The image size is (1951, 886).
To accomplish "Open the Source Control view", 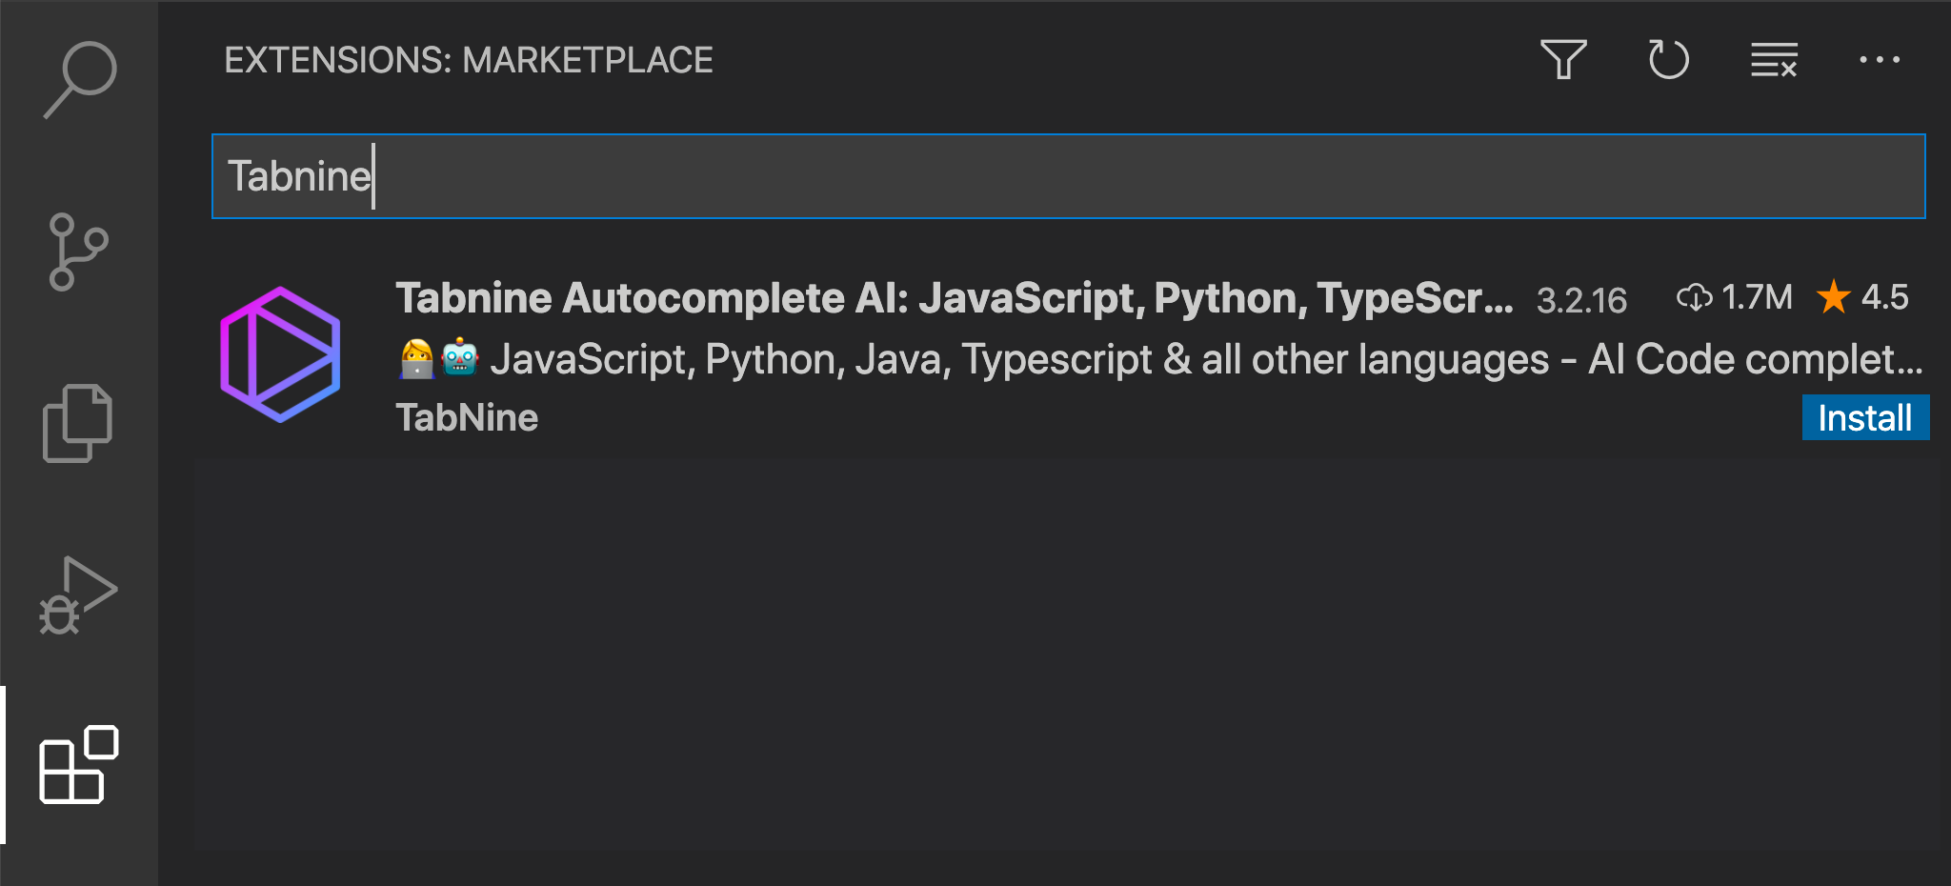I will click(x=78, y=252).
